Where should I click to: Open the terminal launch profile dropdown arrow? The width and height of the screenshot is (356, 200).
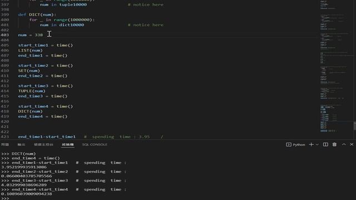pyautogui.click(x=317, y=144)
